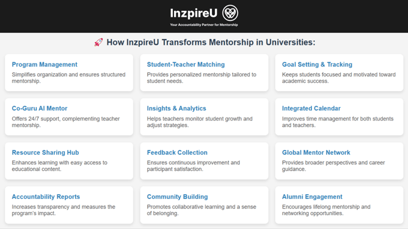Viewport: 408px width, 229px height.
Task: Click 'Offers 24/7 support' description text
Action: click(66, 122)
